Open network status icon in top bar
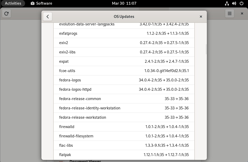The width and height of the screenshot is (248, 162). (x=227, y=3)
